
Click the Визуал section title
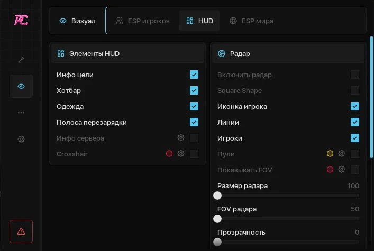(83, 21)
